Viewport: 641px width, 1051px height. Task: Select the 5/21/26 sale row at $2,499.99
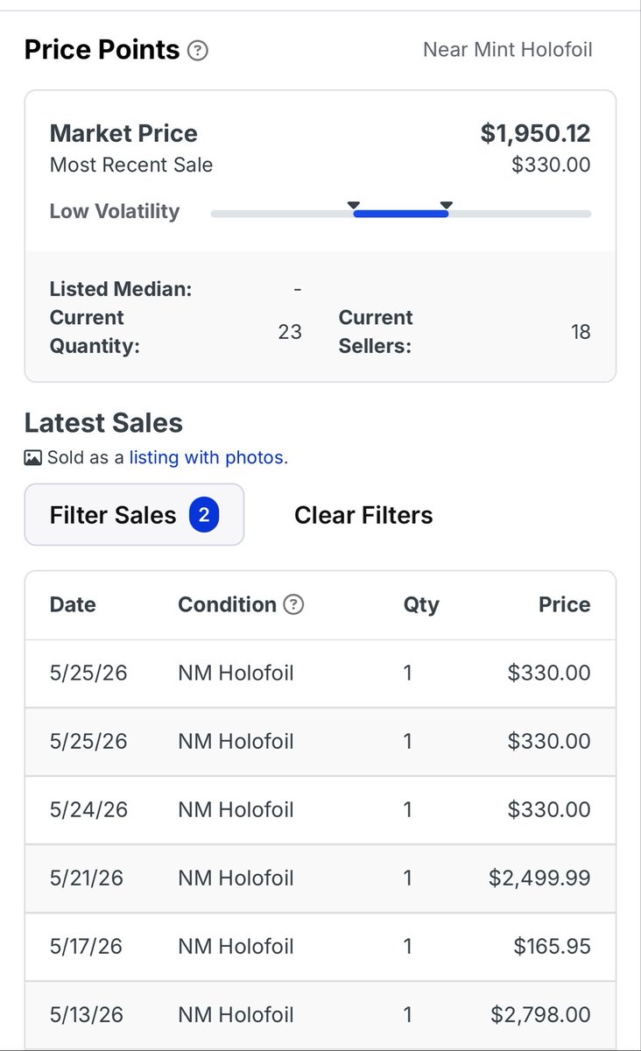320,878
